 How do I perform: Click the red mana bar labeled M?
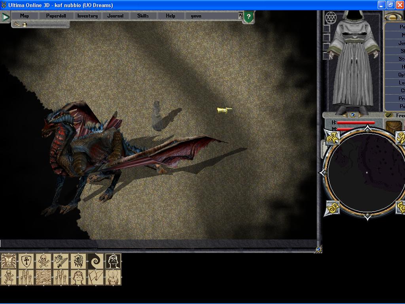346,129
